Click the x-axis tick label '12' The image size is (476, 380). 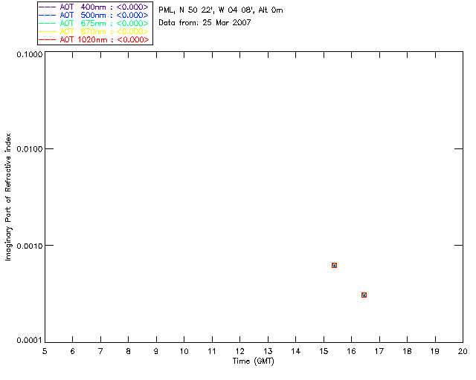point(239,351)
